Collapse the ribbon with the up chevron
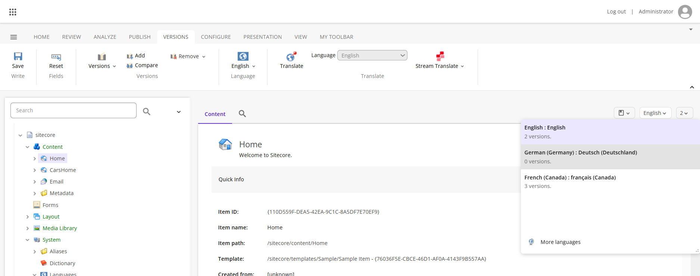The width and height of the screenshot is (700, 276). pyautogui.click(x=692, y=87)
